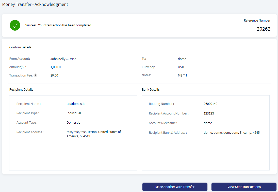Click the Amount($) label
278x192 pixels.
(18, 67)
